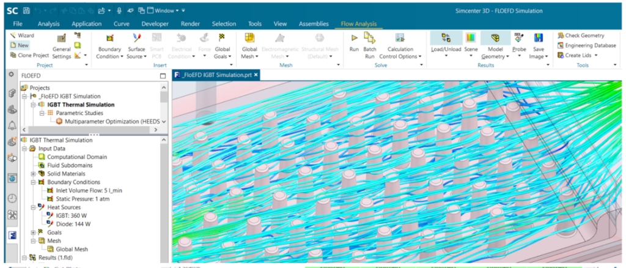Expand the Solid Materials node
Viewport: 626px width, 268px height.
point(34,174)
